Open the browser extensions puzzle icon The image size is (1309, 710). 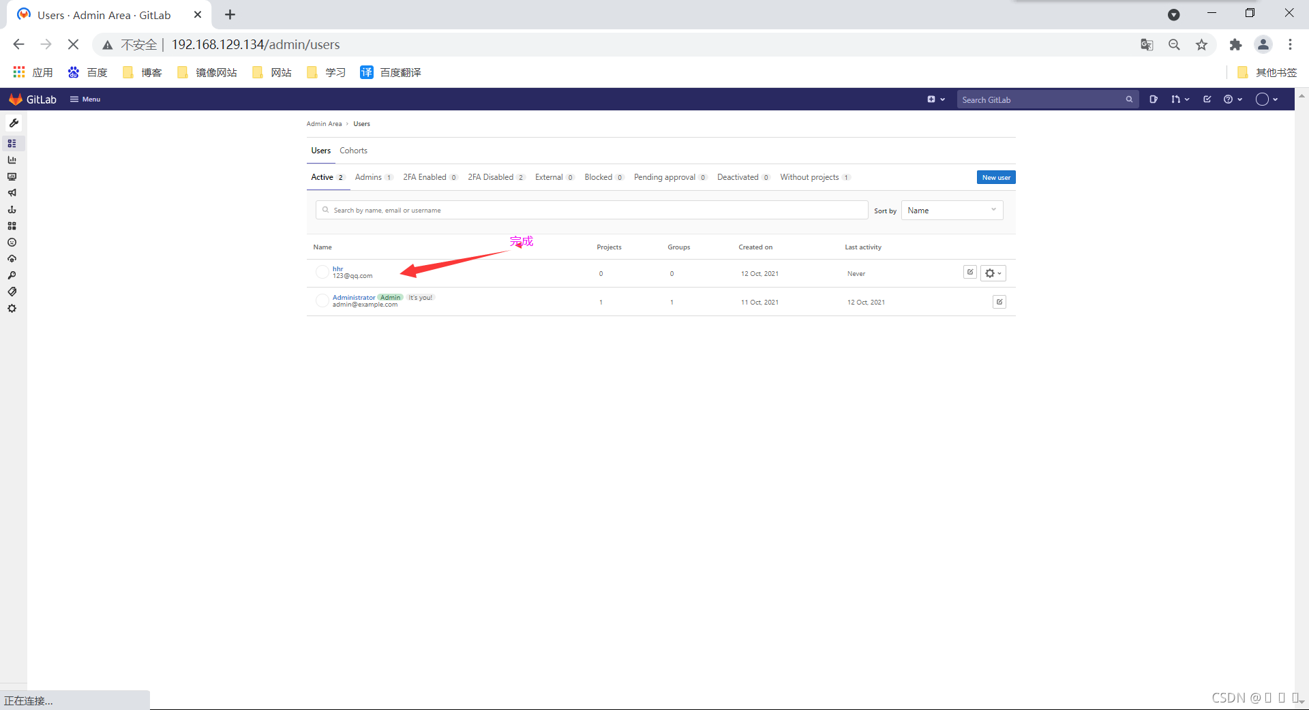[x=1235, y=44]
